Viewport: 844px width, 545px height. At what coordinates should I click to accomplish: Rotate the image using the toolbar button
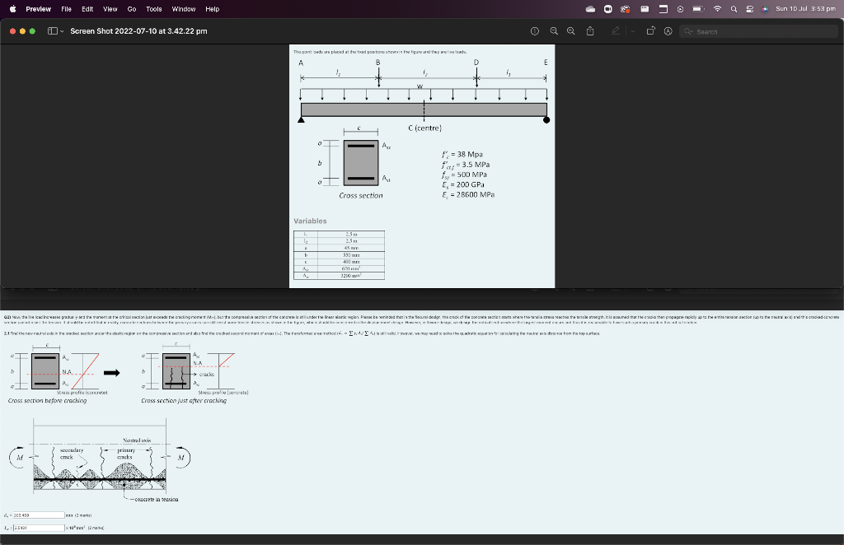coord(650,31)
